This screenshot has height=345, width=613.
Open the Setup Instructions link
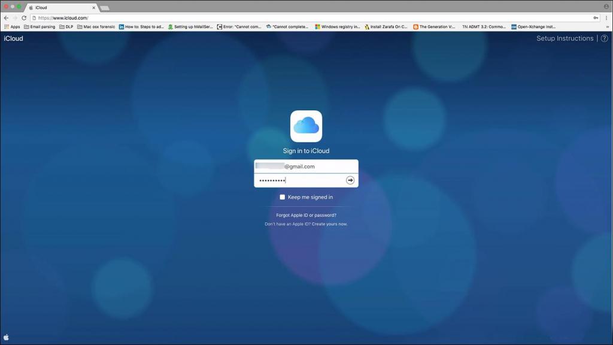point(565,38)
